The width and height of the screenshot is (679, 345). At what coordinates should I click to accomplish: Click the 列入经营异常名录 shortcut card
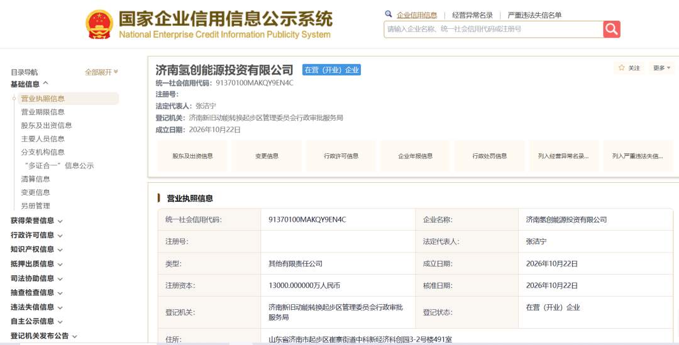563,156
